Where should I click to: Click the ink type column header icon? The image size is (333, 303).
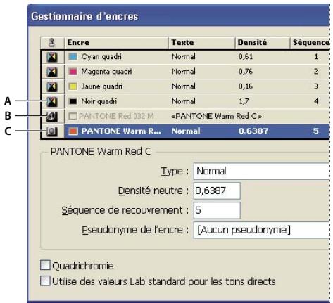(x=51, y=43)
